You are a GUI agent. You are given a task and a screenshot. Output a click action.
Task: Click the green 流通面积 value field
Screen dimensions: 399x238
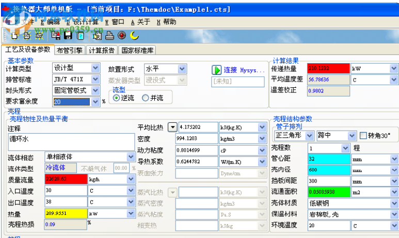[x=329, y=192]
